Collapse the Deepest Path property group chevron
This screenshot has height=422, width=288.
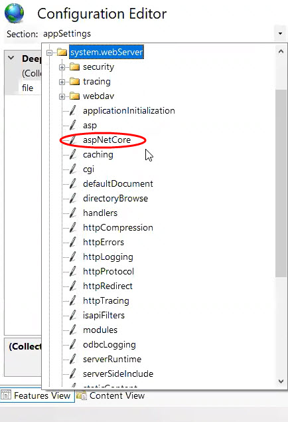pyautogui.click(x=11, y=58)
